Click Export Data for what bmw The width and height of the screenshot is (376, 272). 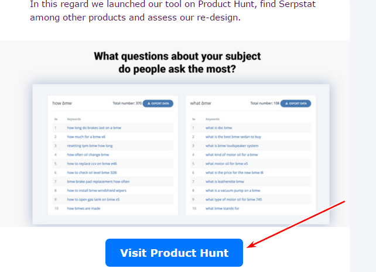pyautogui.click(x=296, y=104)
